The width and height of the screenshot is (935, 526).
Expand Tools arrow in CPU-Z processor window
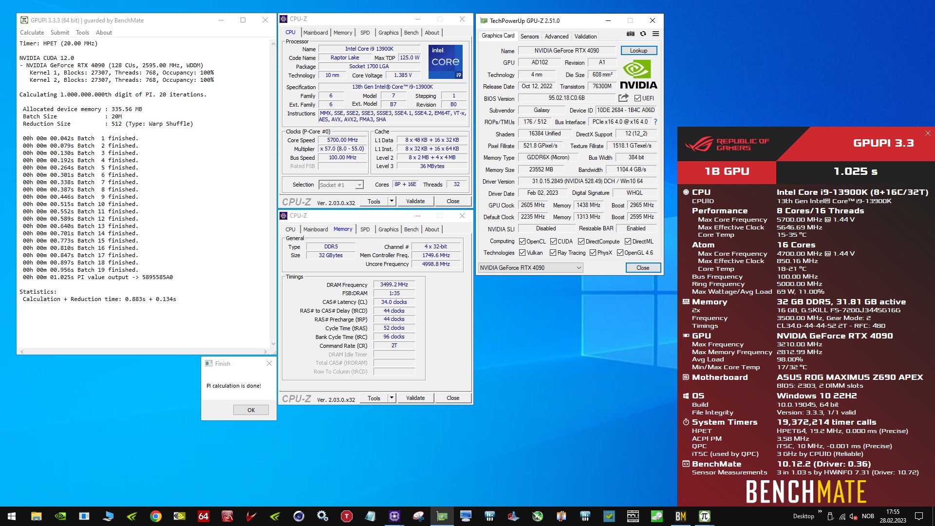[x=391, y=201]
